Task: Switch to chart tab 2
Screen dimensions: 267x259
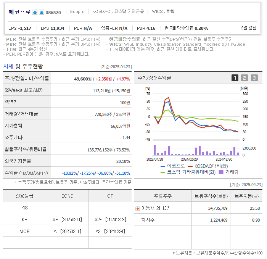Action: click(244, 78)
